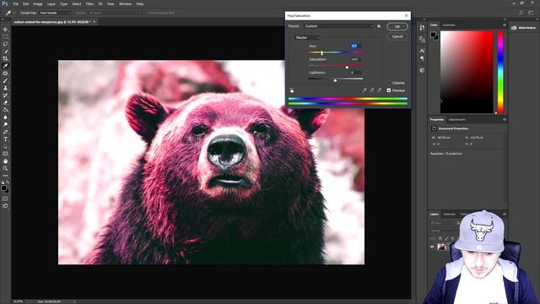Select the Pen tool
Image resolution: width=540 pixels, height=304 pixels.
click(5, 132)
